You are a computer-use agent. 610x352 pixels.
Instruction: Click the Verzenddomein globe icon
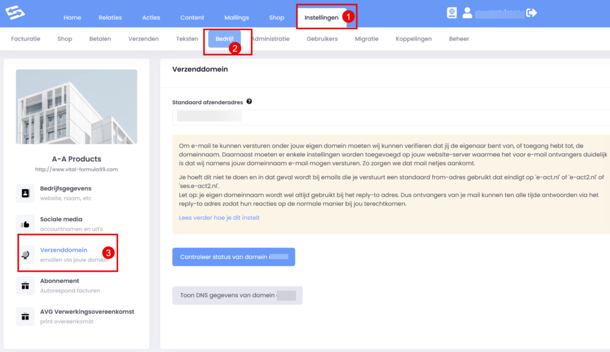pos(25,254)
